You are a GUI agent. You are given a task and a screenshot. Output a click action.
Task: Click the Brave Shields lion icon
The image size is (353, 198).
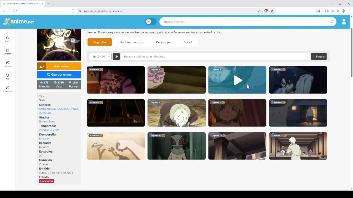tap(266, 11)
